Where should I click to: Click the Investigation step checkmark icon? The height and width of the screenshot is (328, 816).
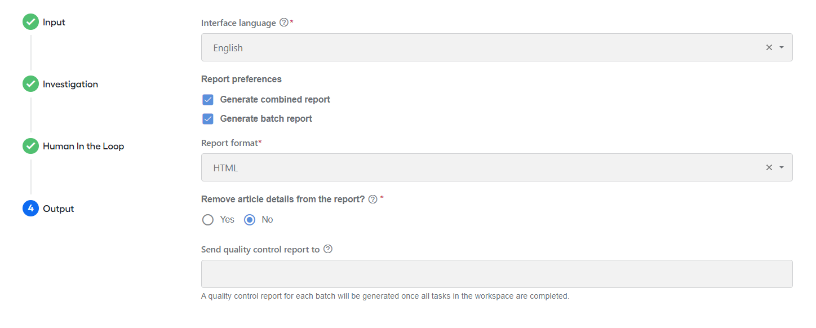(x=30, y=84)
